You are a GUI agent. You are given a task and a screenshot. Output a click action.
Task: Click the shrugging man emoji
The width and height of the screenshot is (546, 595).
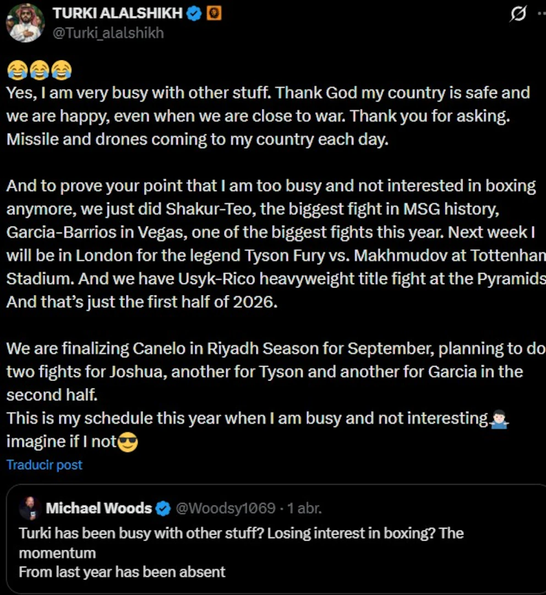(499, 419)
